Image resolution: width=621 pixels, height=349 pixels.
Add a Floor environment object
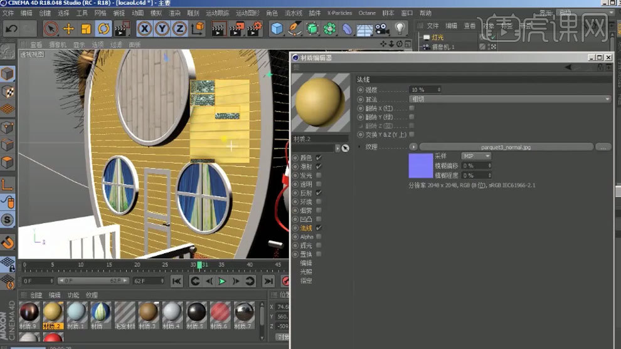tap(364, 29)
